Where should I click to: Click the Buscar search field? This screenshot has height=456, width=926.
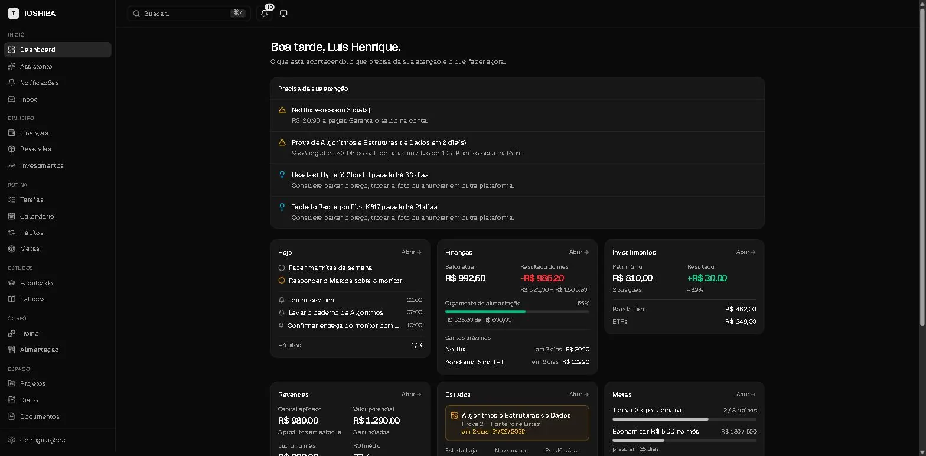[189, 14]
